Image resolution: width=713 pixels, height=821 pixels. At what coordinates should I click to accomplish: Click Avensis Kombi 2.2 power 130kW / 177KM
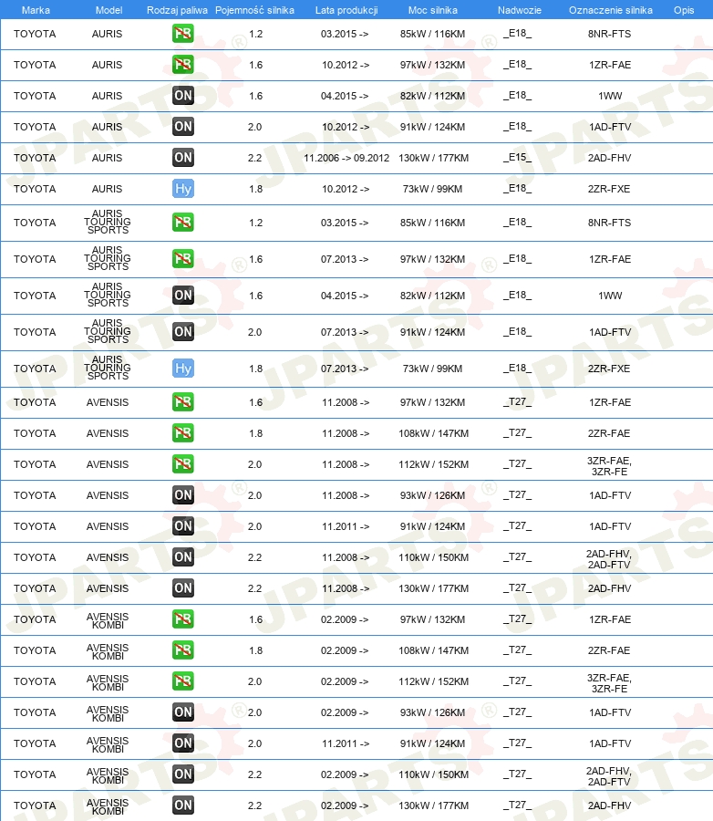[433, 805]
